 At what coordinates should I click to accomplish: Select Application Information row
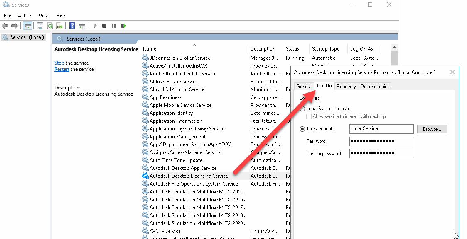pyautogui.click(x=176, y=121)
